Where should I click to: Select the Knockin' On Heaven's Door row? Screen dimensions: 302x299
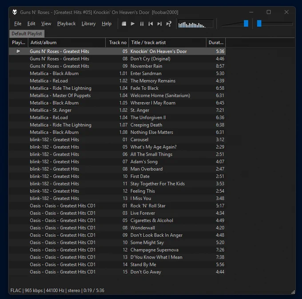click(x=117, y=51)
